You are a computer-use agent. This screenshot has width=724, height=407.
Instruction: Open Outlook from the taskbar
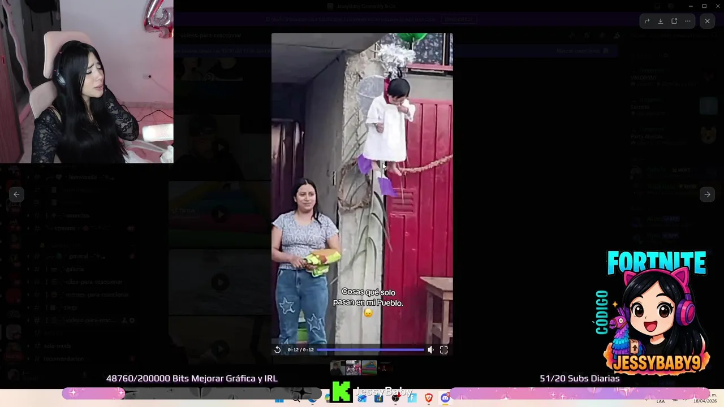362,399
